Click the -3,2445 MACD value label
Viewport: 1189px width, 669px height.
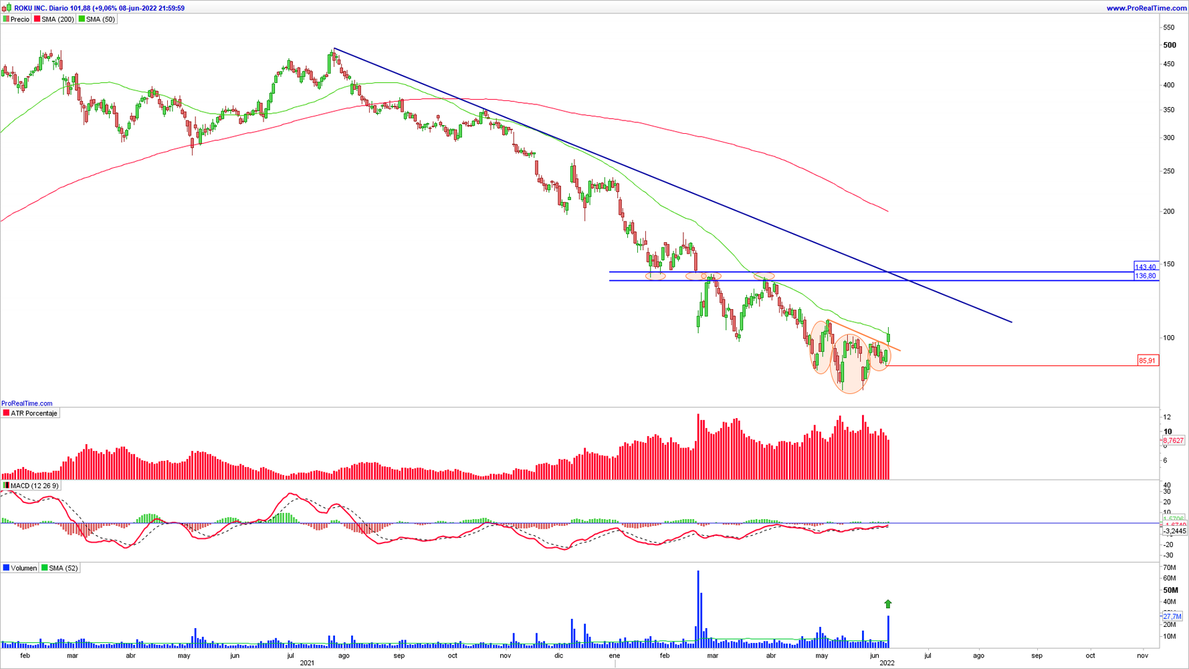1174,531
